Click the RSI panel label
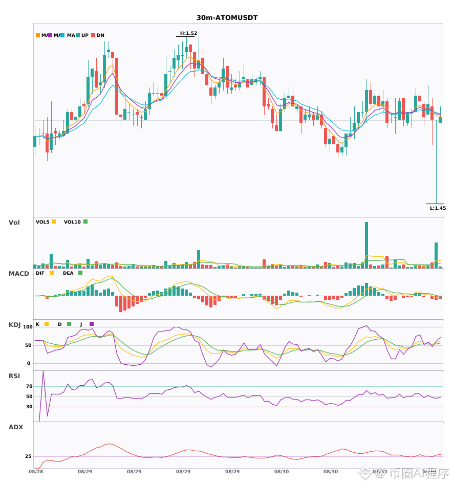This screenshot has width=453, height=486. point(14,376)
